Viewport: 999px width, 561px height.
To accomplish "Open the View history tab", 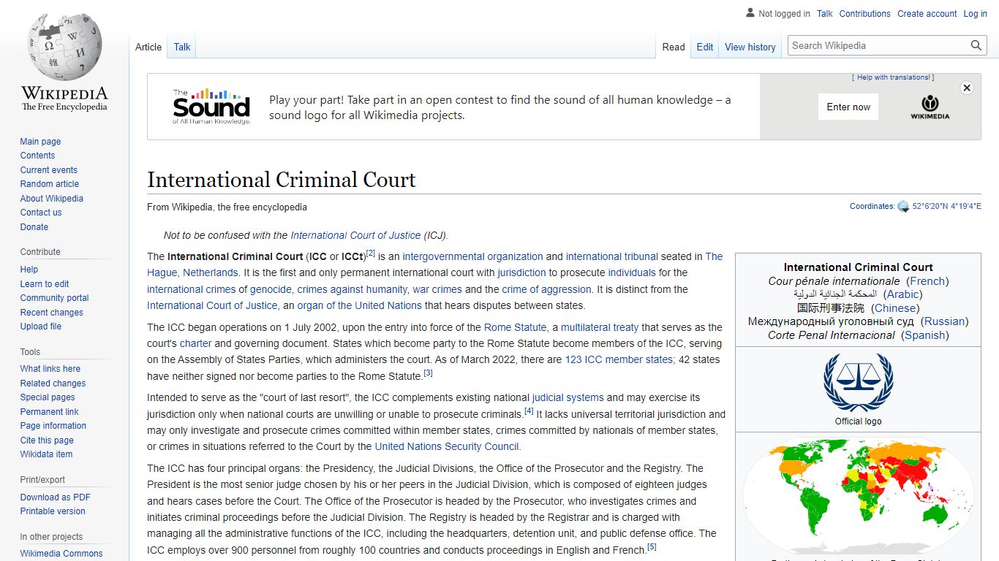I will point(750,47).
